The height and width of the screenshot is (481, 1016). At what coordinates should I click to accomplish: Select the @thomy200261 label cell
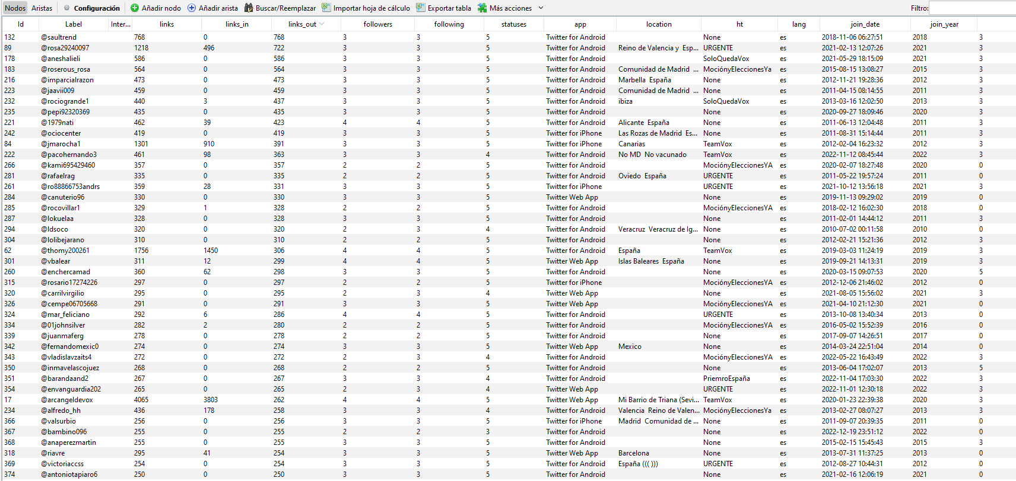click(x=65, y=251)
